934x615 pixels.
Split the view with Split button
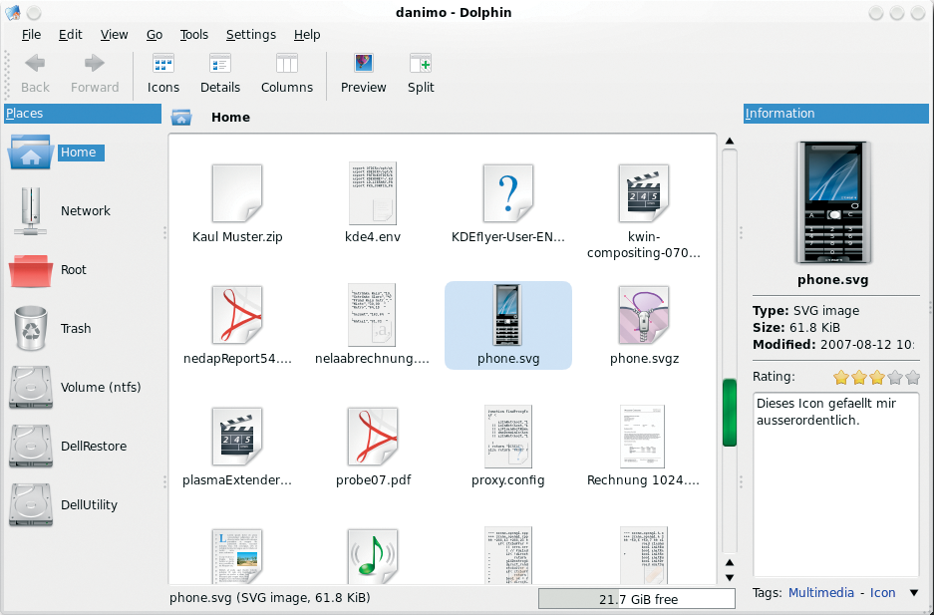[x=421, y=74]
